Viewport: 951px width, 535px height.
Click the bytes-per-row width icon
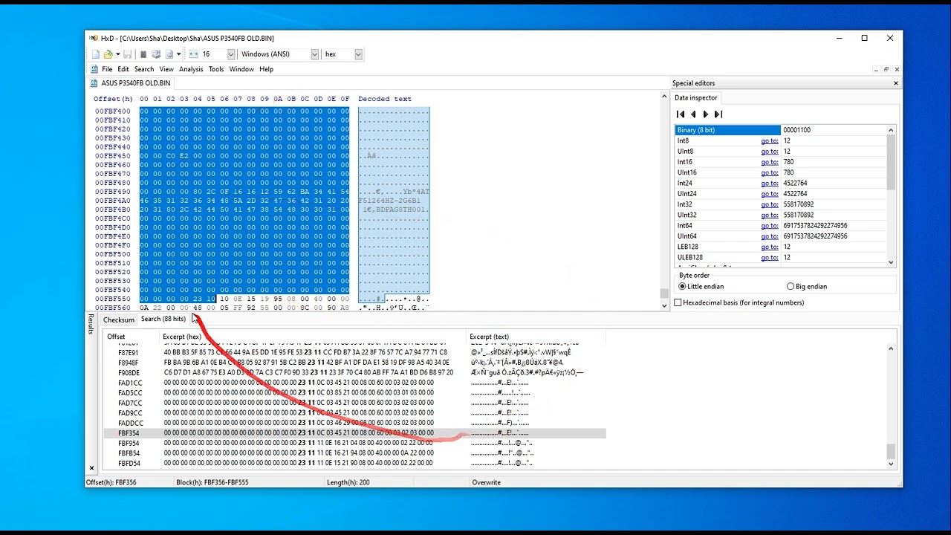pos(194,54)
